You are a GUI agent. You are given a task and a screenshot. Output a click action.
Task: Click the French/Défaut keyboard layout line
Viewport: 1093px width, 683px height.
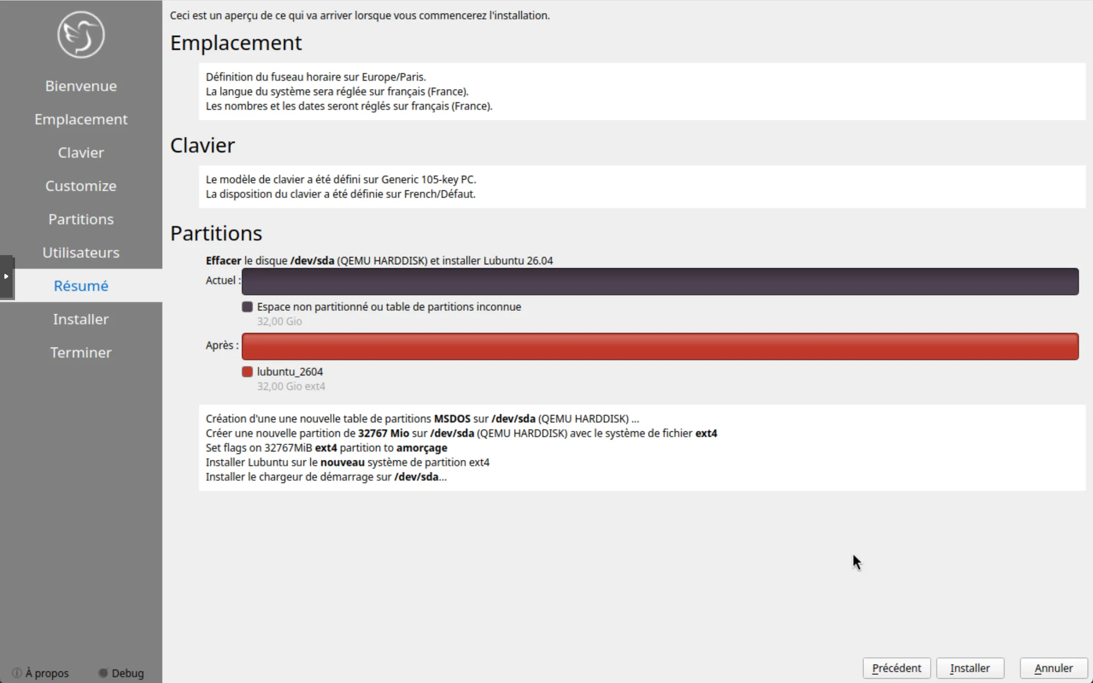tap(341, 194)
